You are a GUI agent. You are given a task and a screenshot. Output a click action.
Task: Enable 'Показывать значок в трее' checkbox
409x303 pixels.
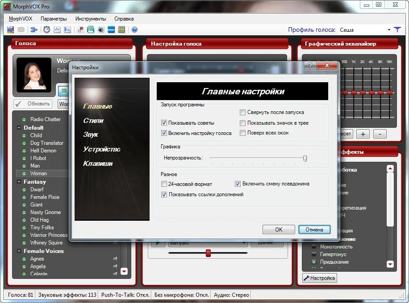(x=242, y=122)
